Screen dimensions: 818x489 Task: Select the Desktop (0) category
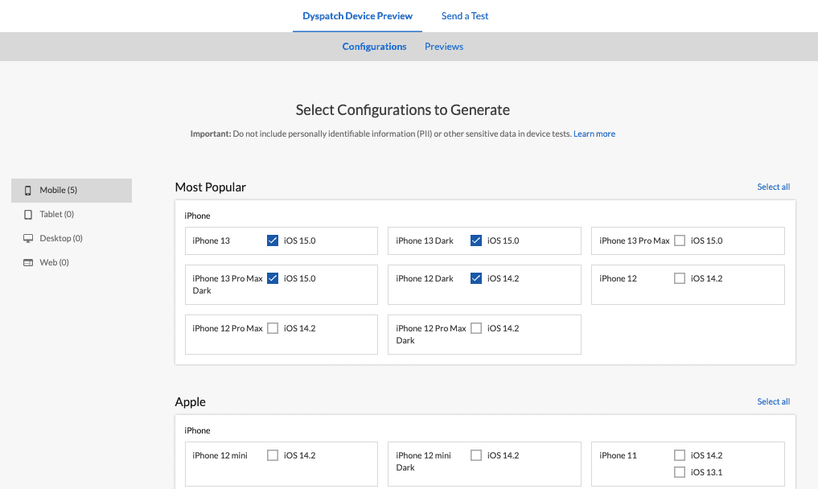coord(72,239)
